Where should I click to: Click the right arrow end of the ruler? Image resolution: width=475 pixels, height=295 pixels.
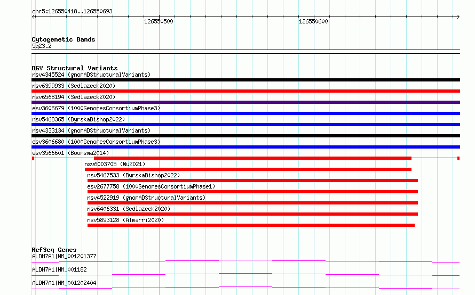(x=458, y=17)
